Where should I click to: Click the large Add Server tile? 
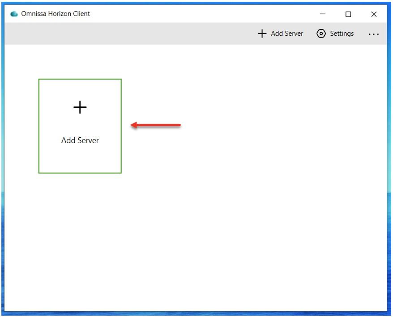point(80,126)
